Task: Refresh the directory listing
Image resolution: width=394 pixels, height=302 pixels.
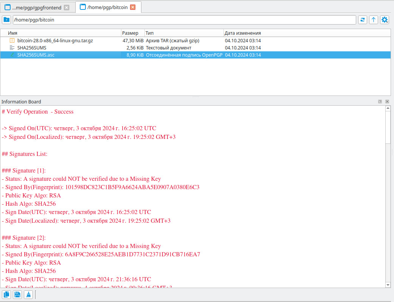Action: (363, 20)
